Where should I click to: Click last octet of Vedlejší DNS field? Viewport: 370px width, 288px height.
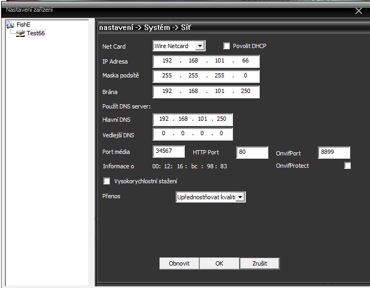(221, 133)
